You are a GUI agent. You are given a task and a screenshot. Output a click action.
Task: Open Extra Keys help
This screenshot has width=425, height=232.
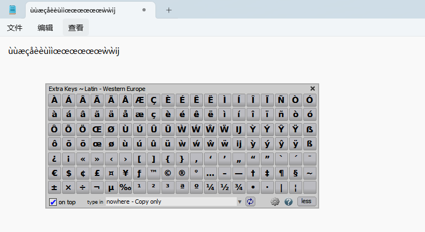point(289,202)
